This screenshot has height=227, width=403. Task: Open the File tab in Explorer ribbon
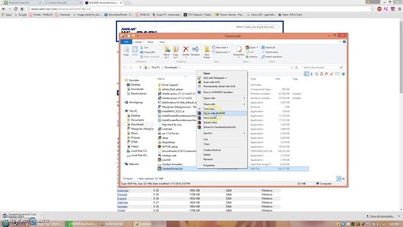tap(126, 42)
